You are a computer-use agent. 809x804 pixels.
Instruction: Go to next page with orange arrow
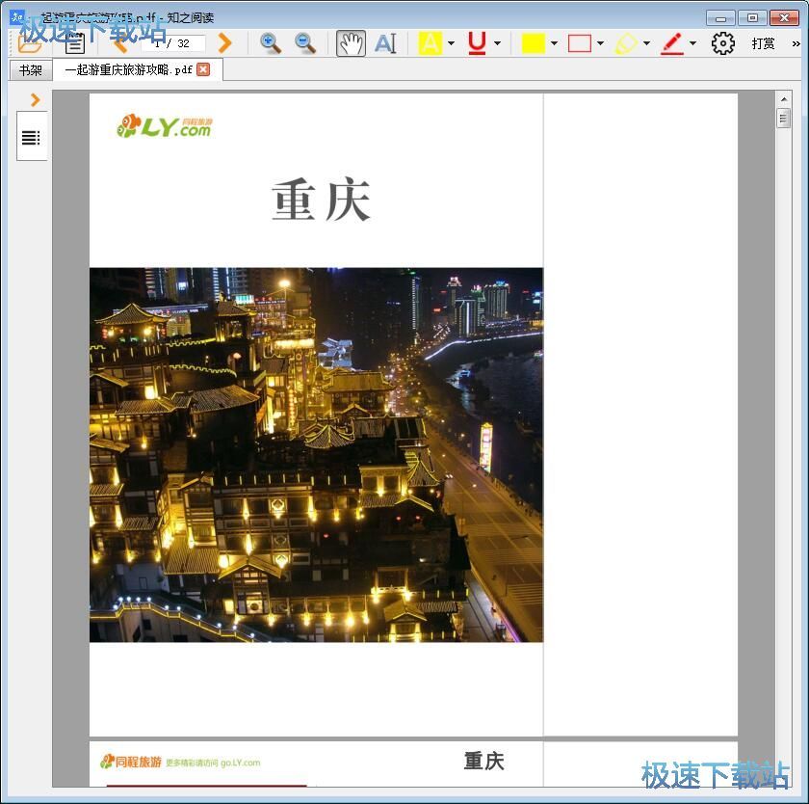[224, 42]
